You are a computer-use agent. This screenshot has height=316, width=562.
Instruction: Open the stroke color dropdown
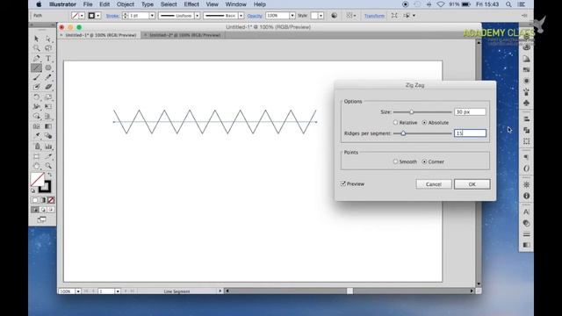pos(98,16)
